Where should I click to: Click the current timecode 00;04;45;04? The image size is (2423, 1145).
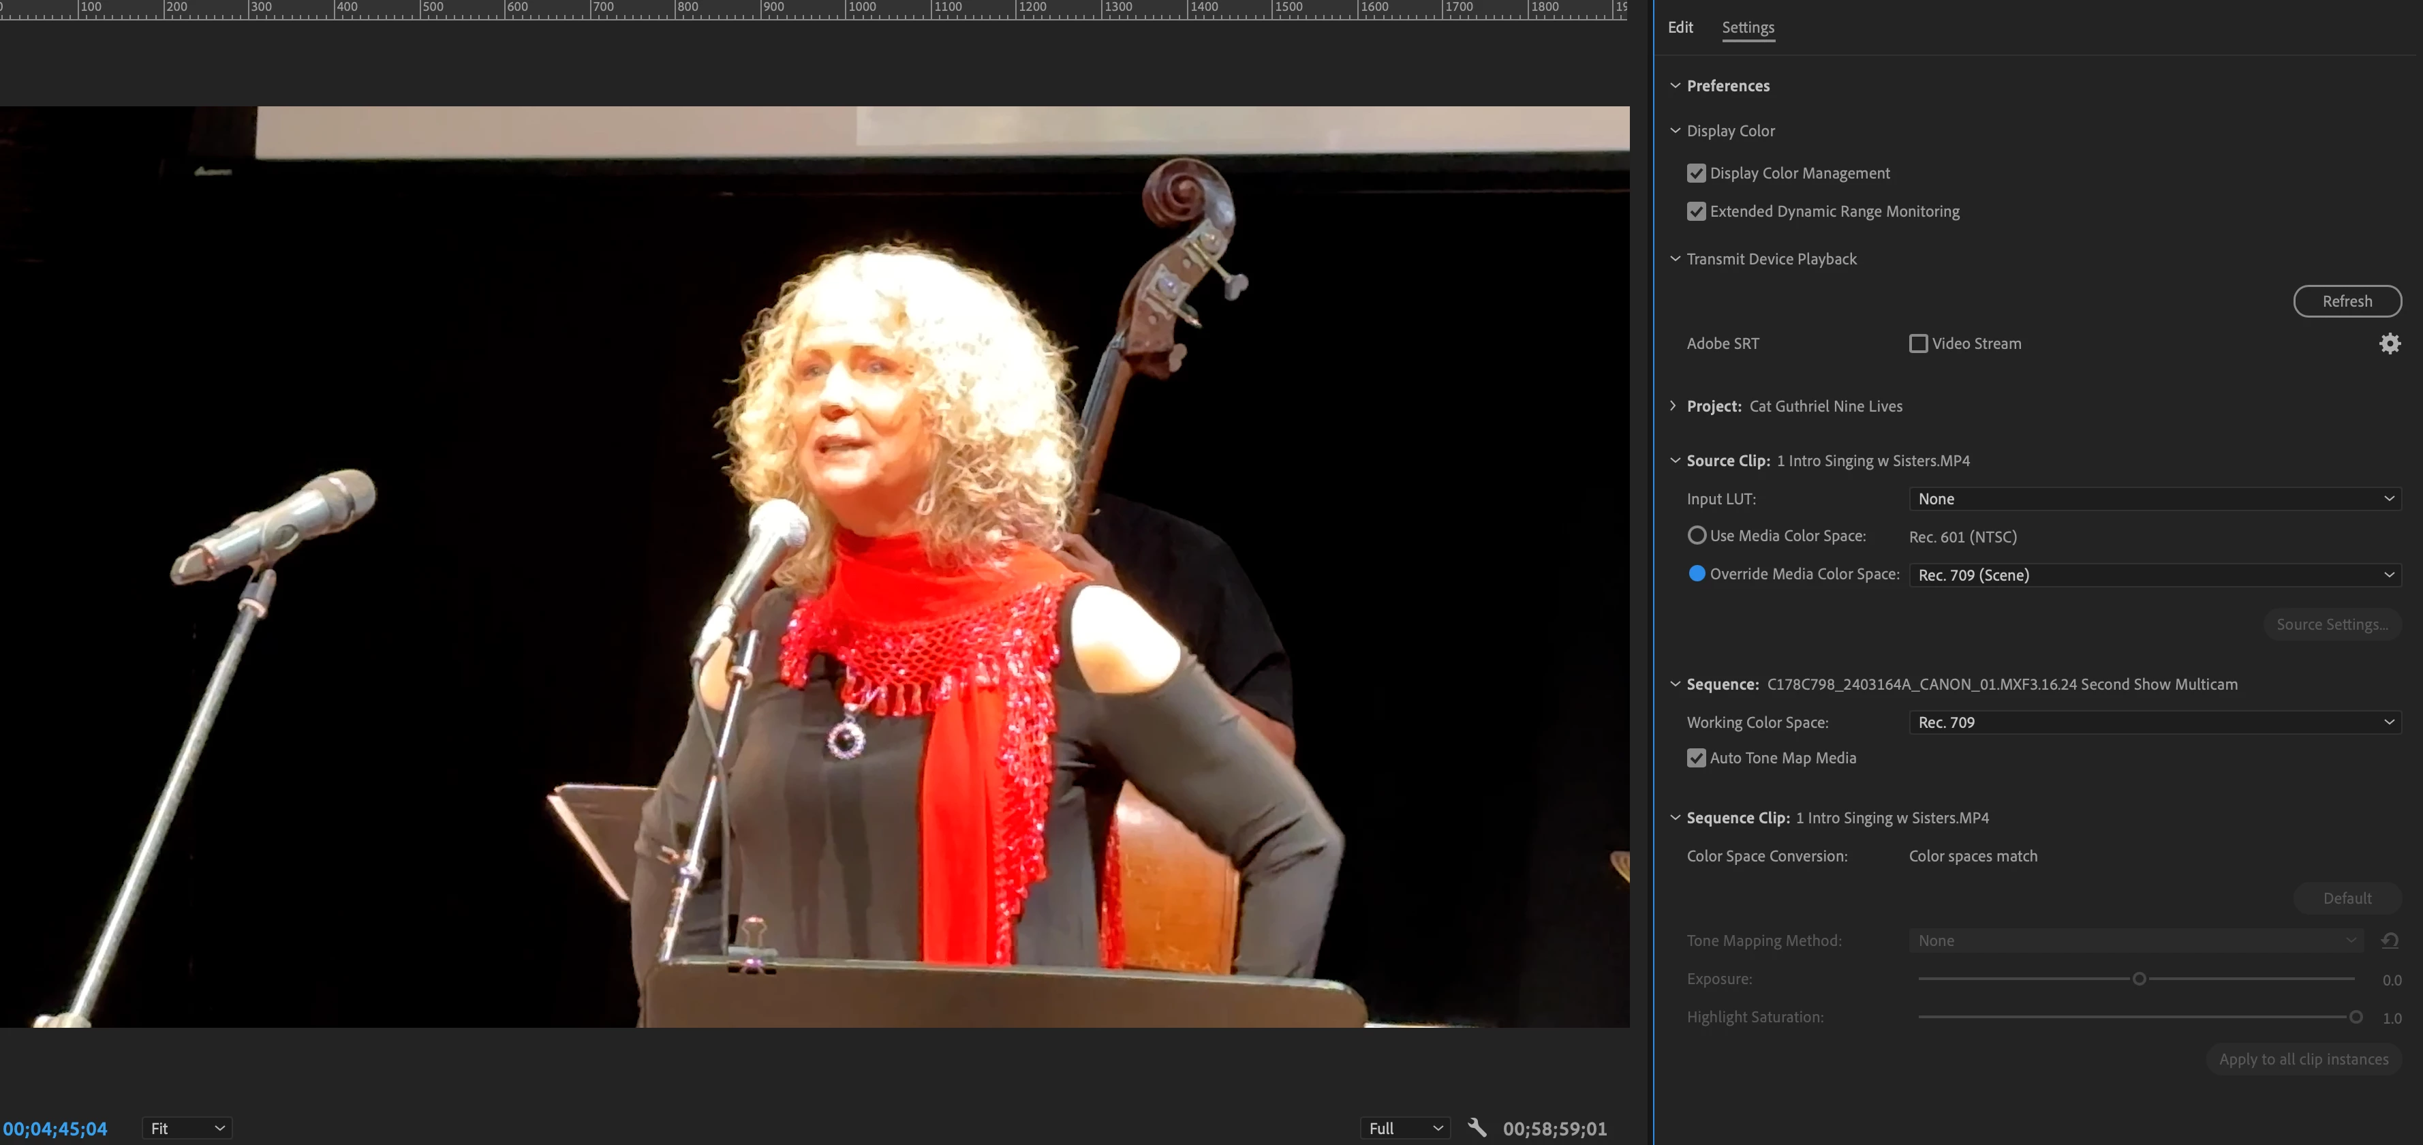(55, 1128)
